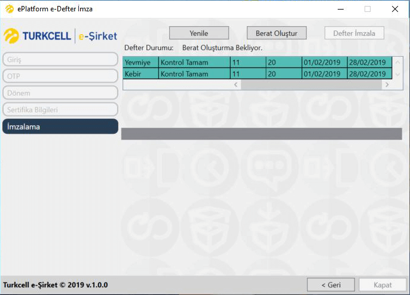
Task: Click 28/02/2019 date in Kebir row
Action: coord(370,73)
